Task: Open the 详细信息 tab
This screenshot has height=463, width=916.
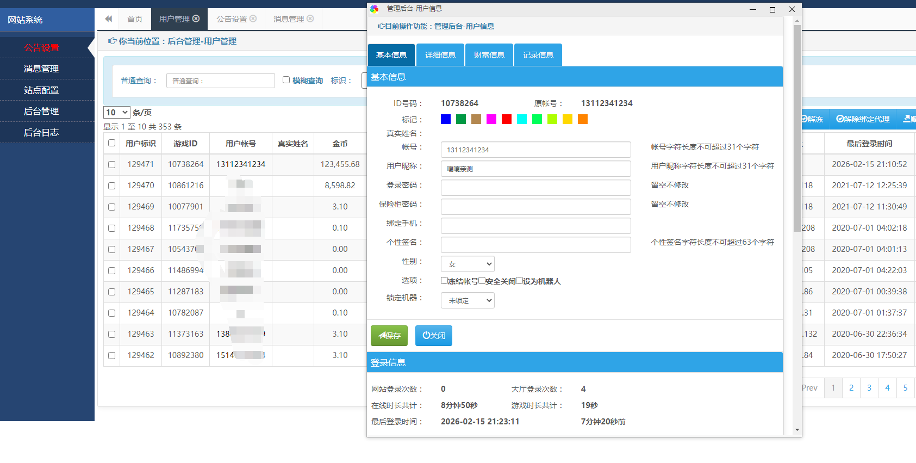Action: 440,55
